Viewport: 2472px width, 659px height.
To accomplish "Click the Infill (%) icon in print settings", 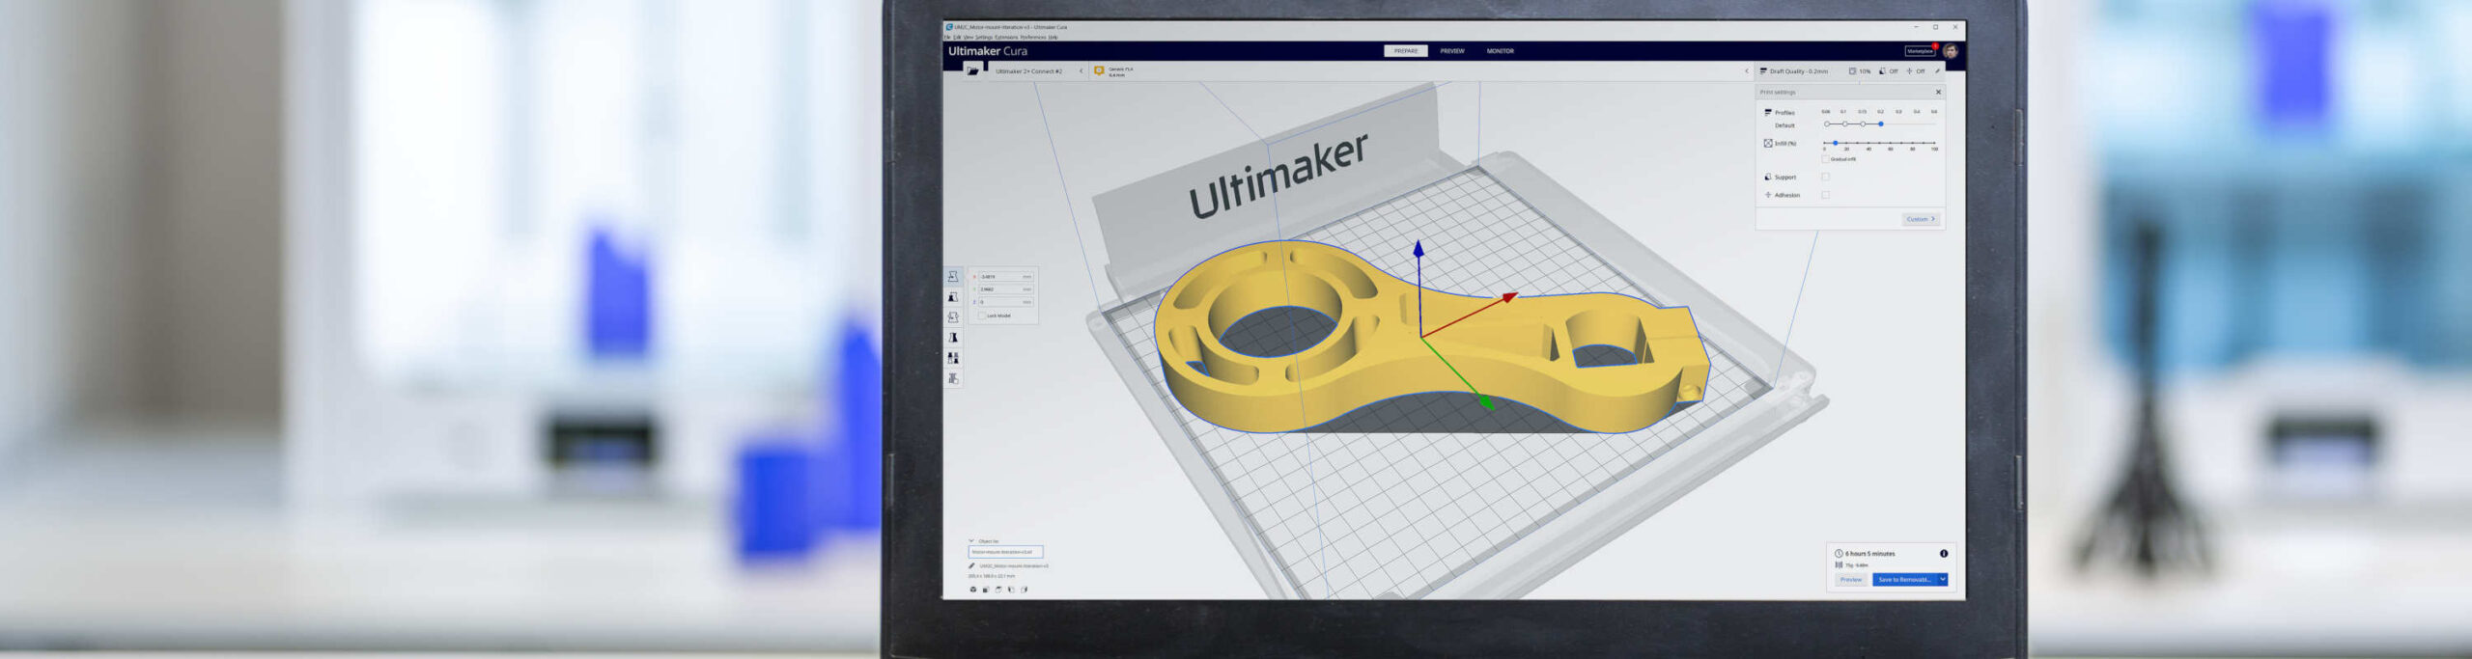I will [1768, 143].
